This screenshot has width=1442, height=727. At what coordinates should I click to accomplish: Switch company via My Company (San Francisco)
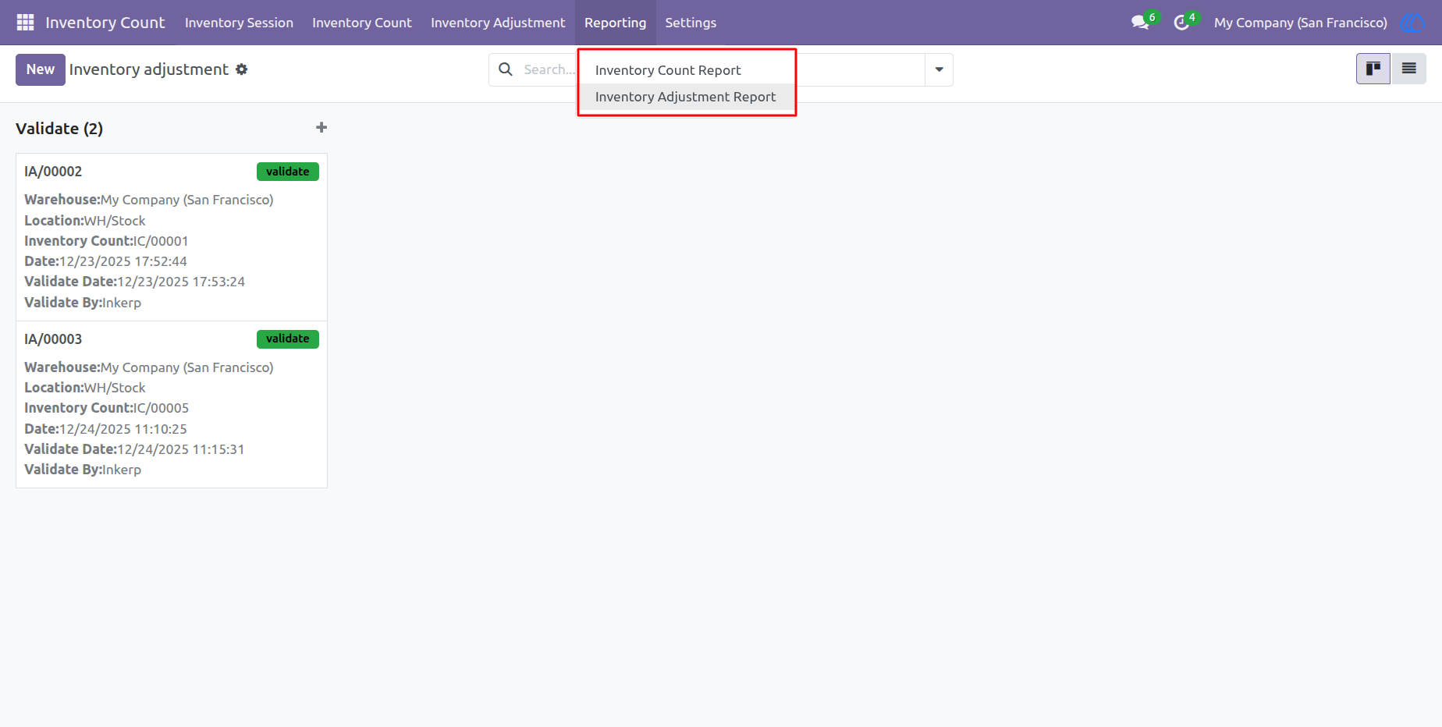click(1300, 23)
